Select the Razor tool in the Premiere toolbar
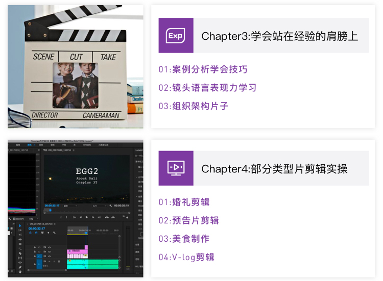Screen dimensions: 383x281 20,253
